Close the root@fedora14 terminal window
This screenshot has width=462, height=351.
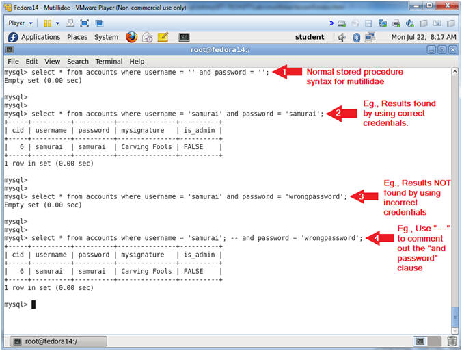452,50
